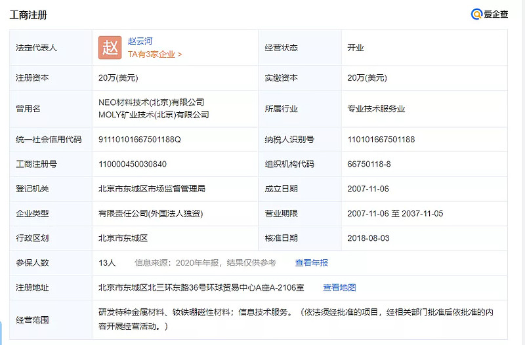Select former name NEO材料技术(北京)有限公司
525x345 pixels.
click(151, 102)
